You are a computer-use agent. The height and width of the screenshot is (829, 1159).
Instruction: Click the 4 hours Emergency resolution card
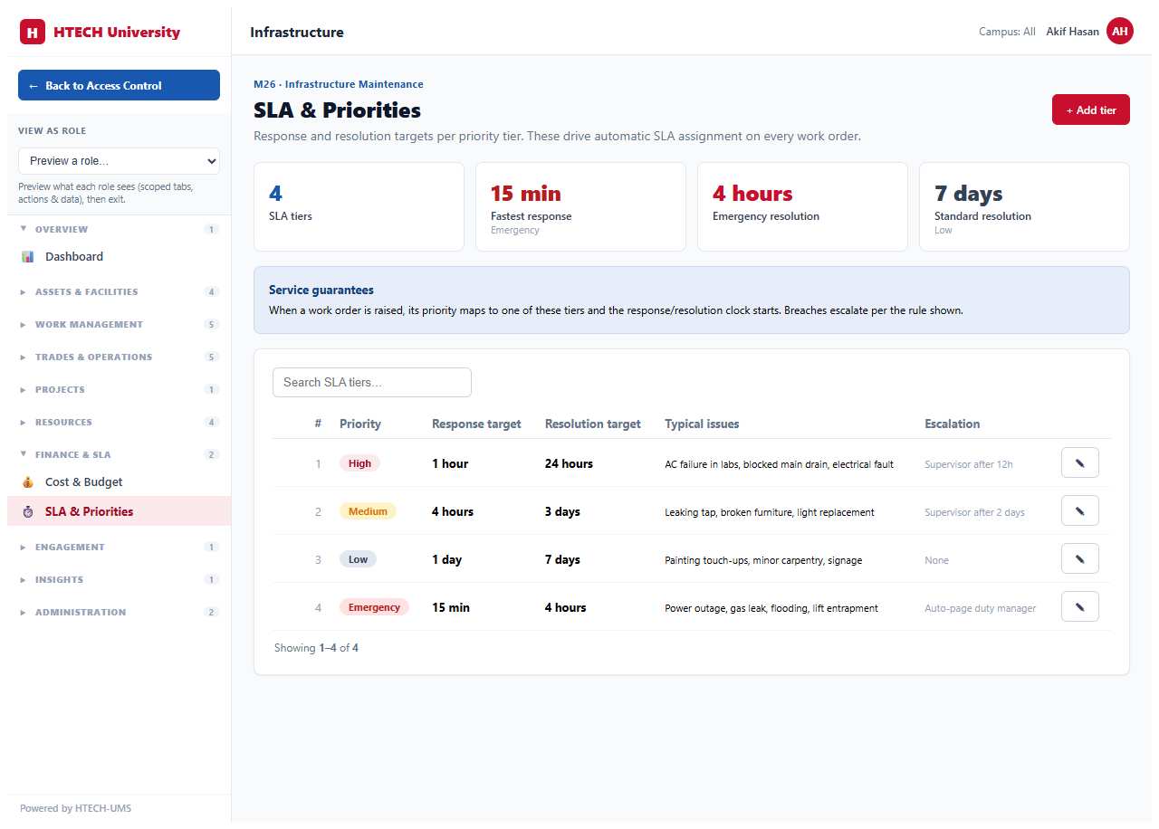point(802,206)
